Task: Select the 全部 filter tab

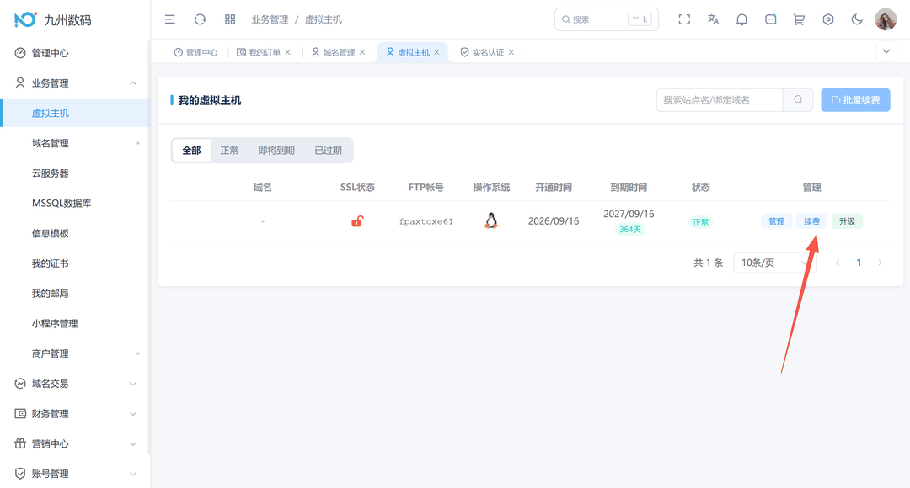Action: click(x=191, y=150)
